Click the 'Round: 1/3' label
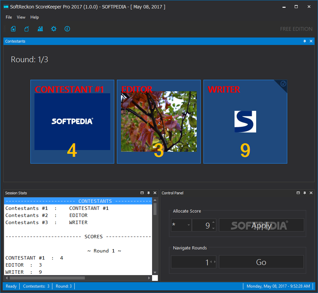Screen dimensions: 318x293 point(29,59)
